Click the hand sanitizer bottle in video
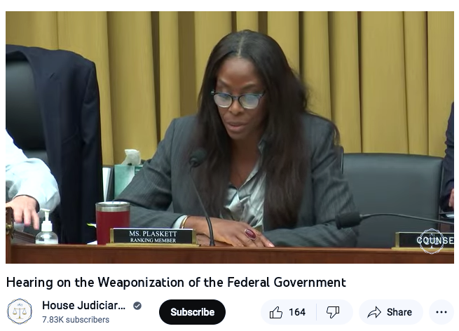This screenshot has height=331, width=459. point(46,227)
